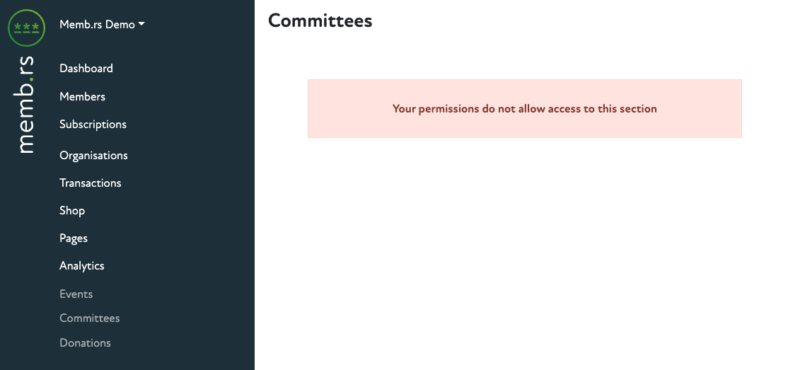
Task: Open the Members section in sidebar
Action: (x=82, y=96)
